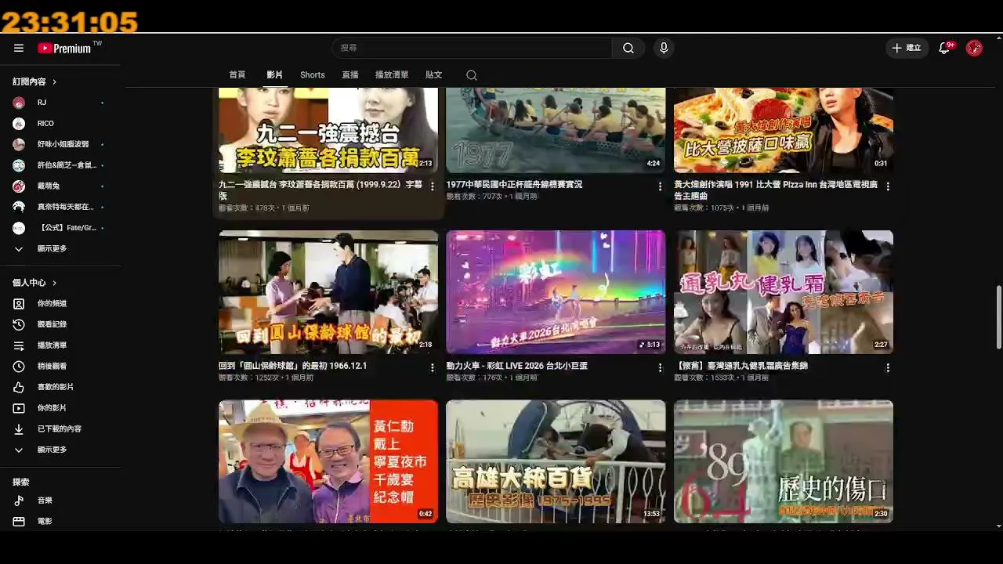1003x564 pixels.
Task: Play the 比大營披薩口味贏 pizza thumbnail
Action: (x=784, y=130)
